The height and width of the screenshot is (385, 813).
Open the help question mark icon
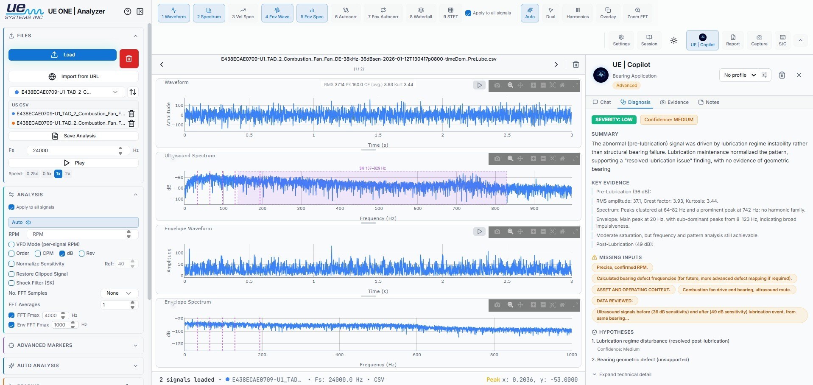pyautogui.click(x=127, y=11)
